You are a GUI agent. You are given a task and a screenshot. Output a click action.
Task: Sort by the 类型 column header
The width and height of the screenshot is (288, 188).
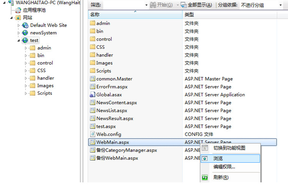[x=230, y=15]
